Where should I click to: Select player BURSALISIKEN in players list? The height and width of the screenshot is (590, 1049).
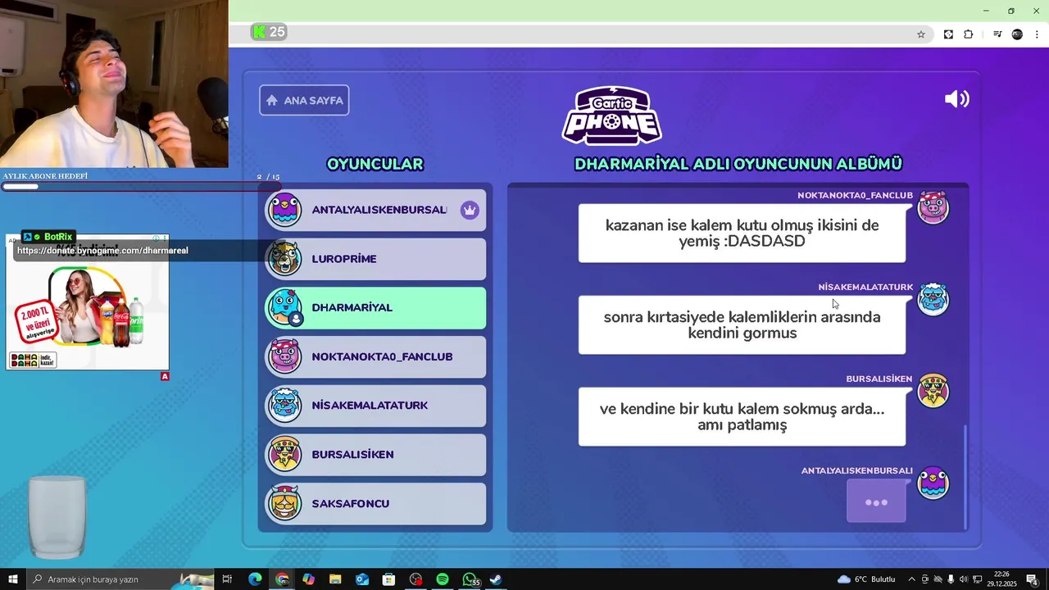[x=375, y=455]
